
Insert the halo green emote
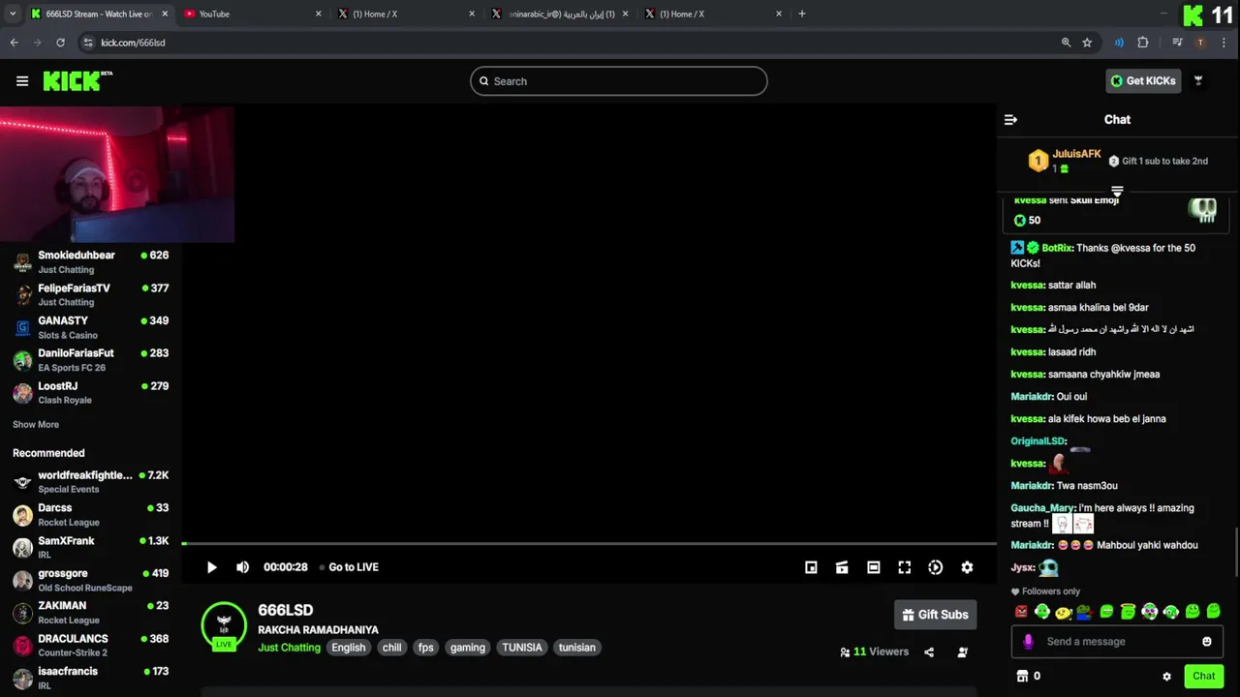(1128, 612)
